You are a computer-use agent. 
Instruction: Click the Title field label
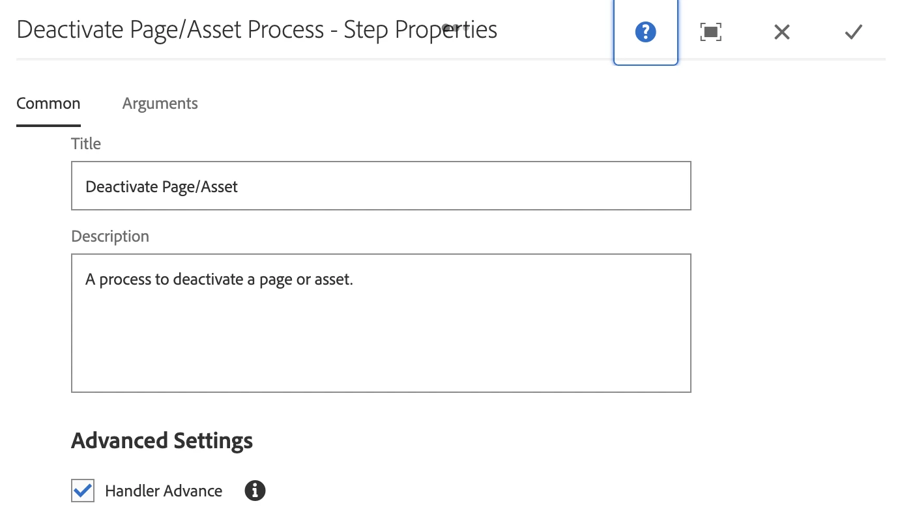(86, 143)
